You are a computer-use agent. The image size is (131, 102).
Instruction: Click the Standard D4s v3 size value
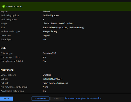(x=63, y=28)
